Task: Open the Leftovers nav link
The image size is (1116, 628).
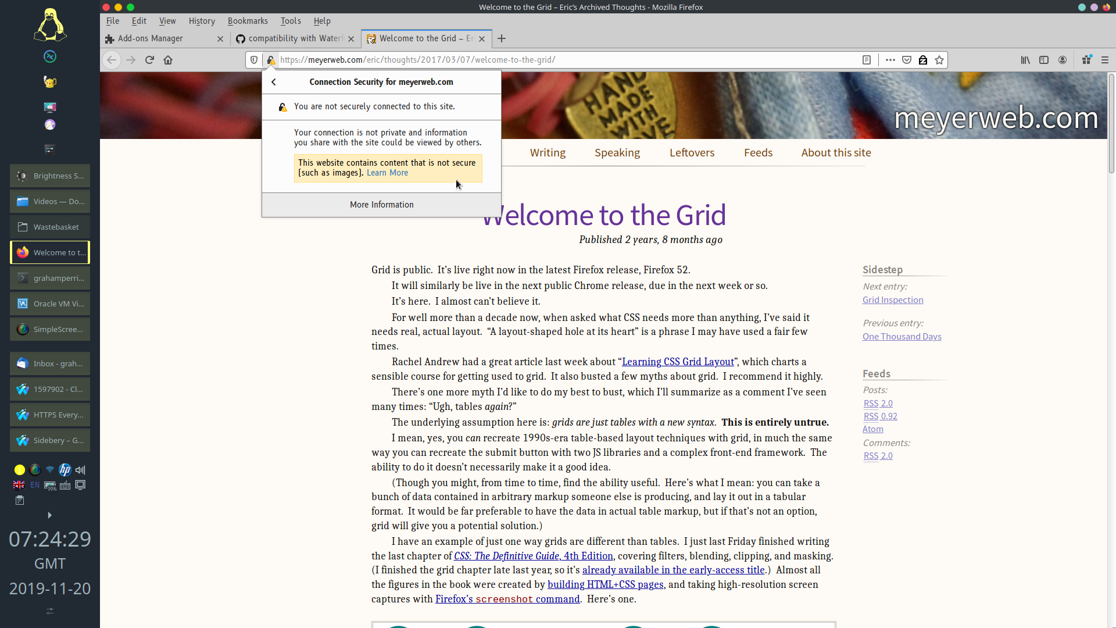Action: (x=692, y=153)
